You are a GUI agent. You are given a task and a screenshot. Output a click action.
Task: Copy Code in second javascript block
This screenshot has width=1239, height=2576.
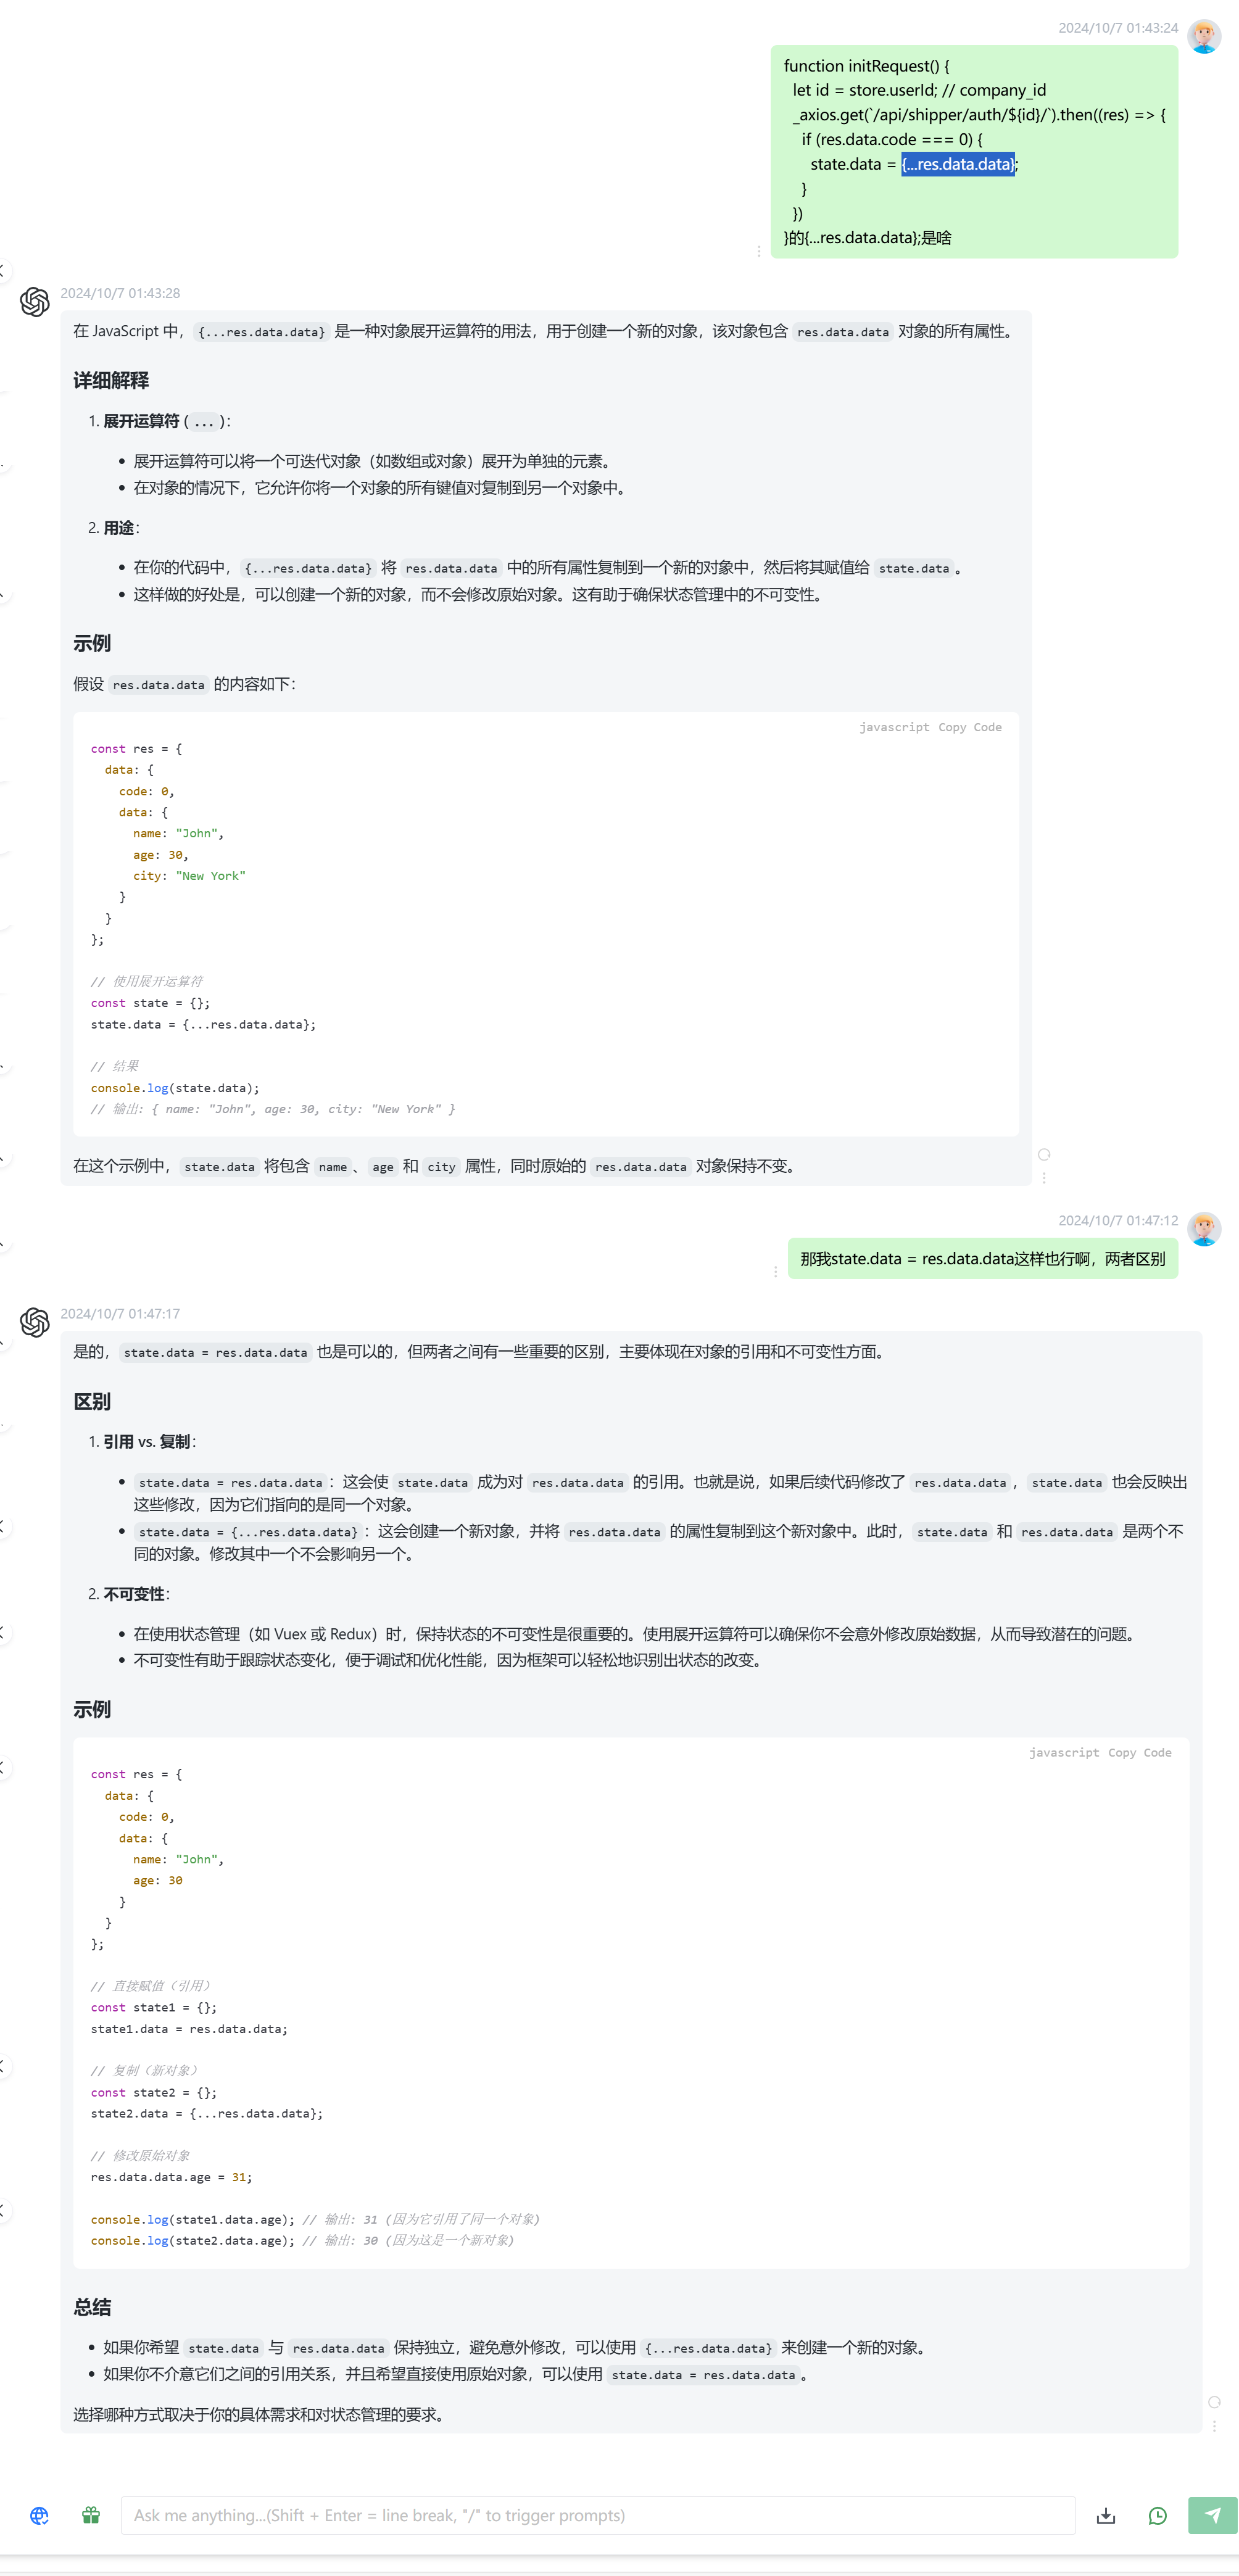pos(1139,1752)
